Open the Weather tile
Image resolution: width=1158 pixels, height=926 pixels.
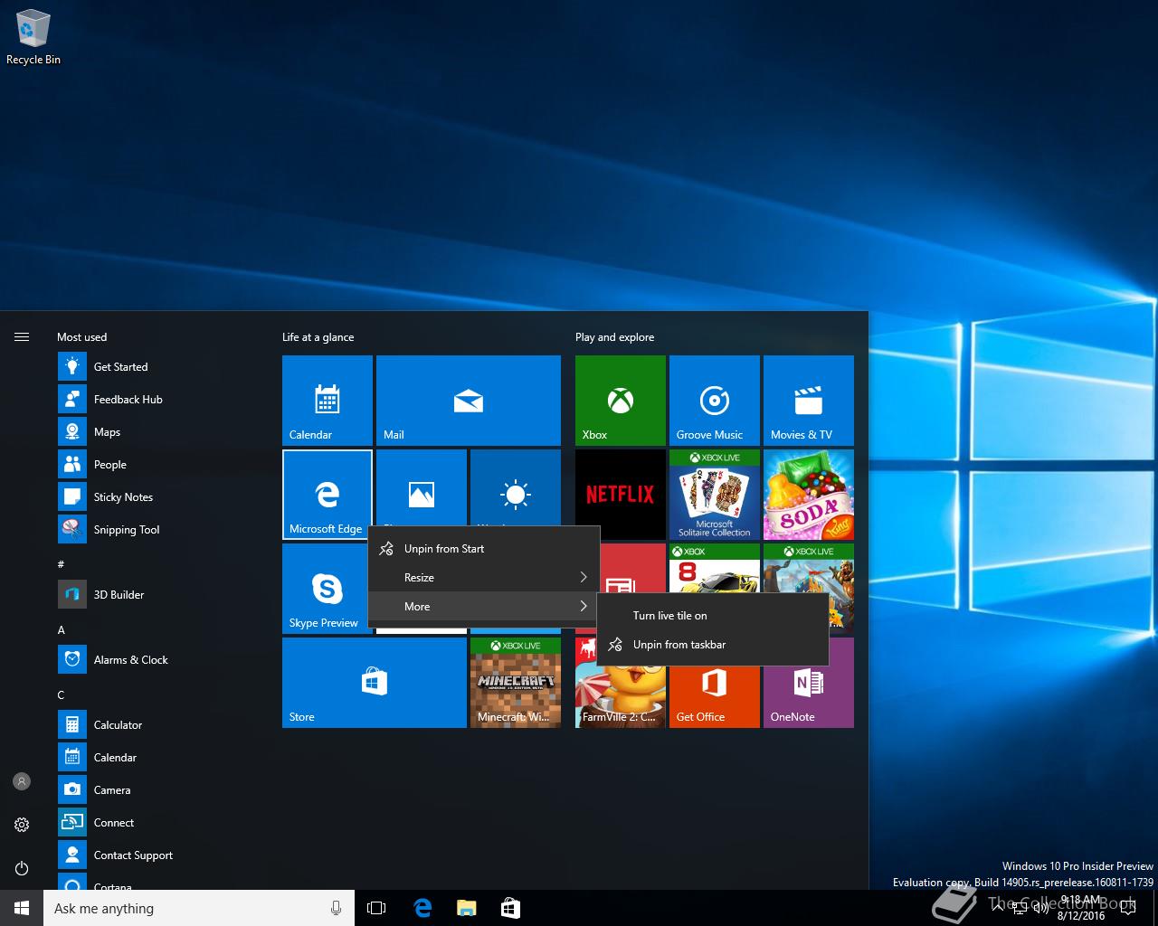pos(516,488)
